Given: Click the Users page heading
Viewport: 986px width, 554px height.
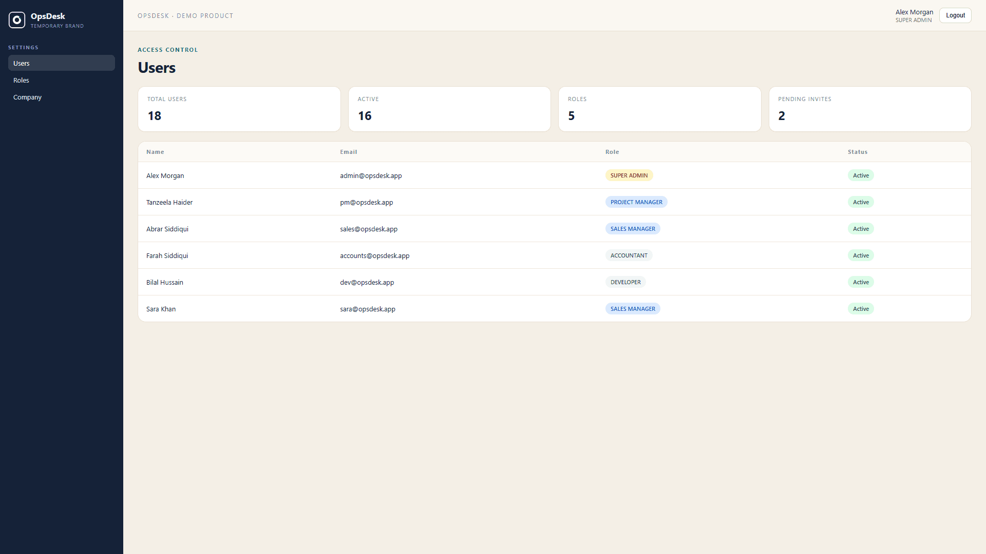Looking at the screenshot, I should (157, 68).
